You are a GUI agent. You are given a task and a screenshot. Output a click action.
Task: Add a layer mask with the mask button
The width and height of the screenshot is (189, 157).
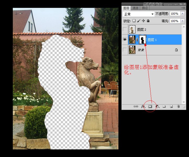[x=150, y=106]
